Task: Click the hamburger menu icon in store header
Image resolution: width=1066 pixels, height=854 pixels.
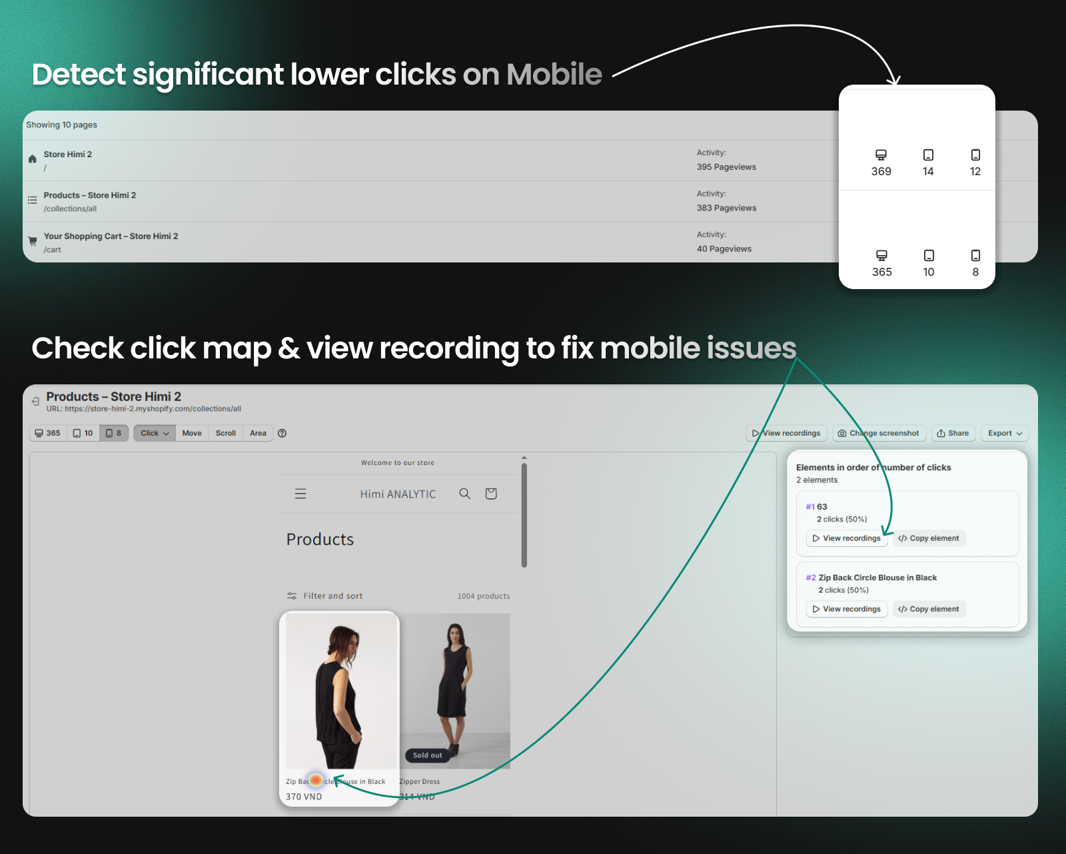Action: (300, 494)
